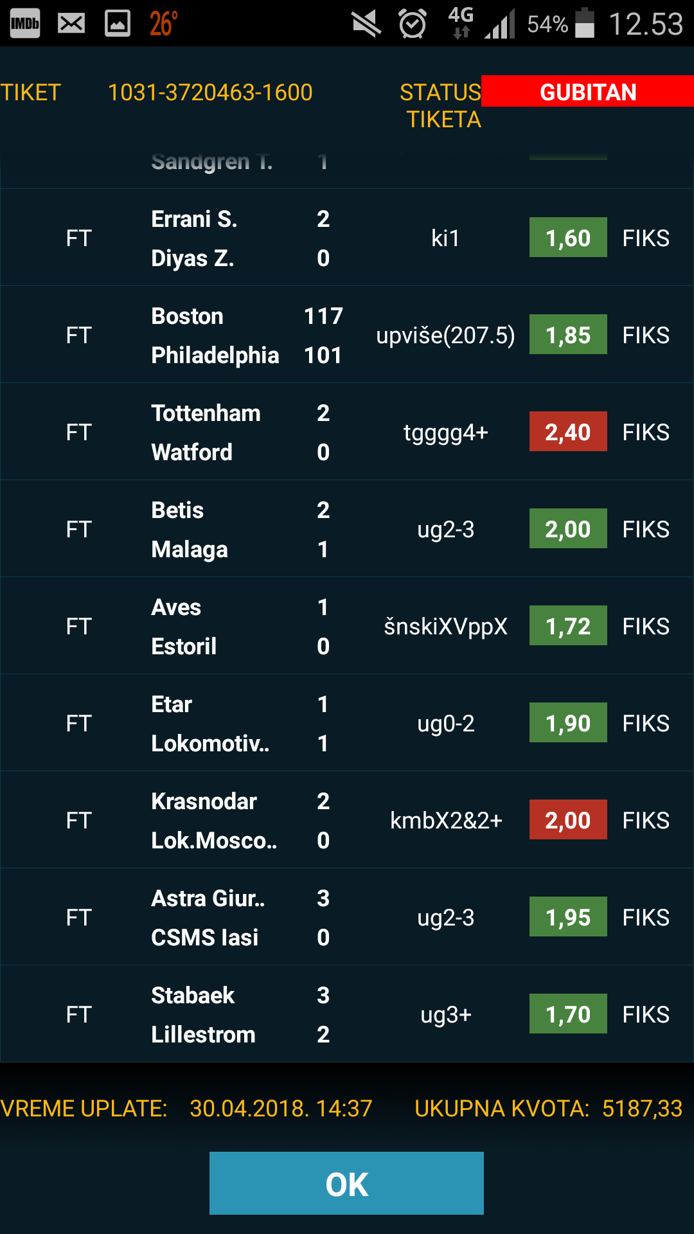Tap the 1,72 odds for Aves–Estoril
Viewport: 694px width, 1234px height.
click(x=568, y=626)
